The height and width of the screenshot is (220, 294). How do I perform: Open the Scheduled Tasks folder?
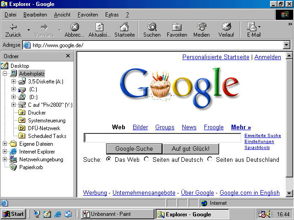tap(47, 136)
